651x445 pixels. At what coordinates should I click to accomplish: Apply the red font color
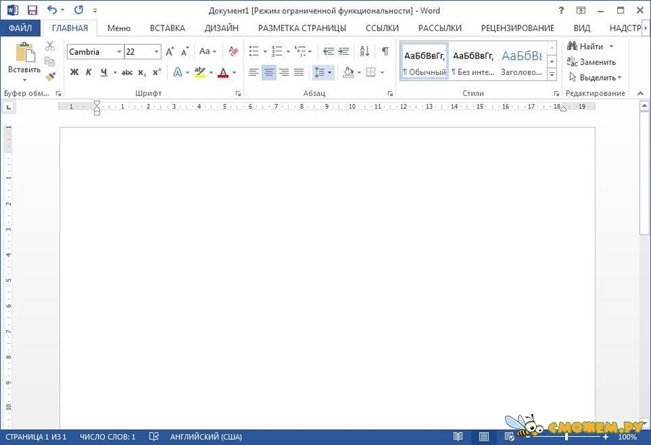[223, 72]
